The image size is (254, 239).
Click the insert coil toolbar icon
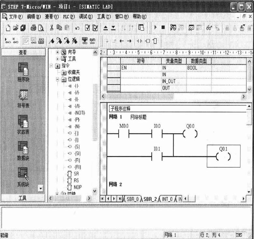tap(148, 41)
